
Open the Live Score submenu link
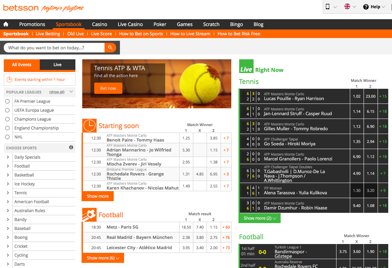[x=101, y=34]
